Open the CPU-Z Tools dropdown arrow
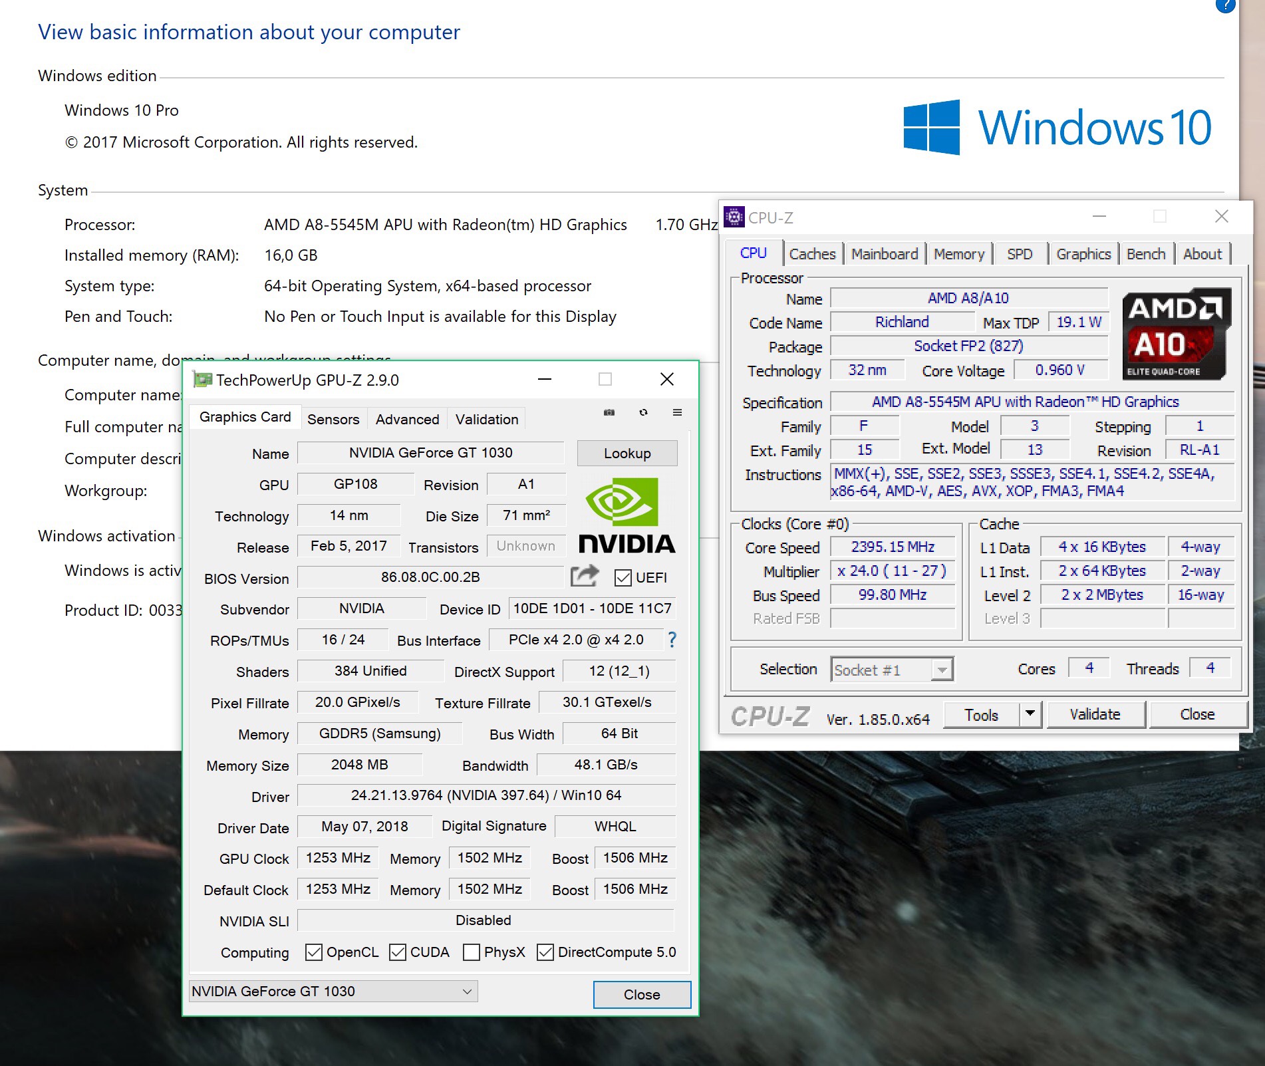This screenshot has width=1265, height=1066. click(x=1030, y=714)
